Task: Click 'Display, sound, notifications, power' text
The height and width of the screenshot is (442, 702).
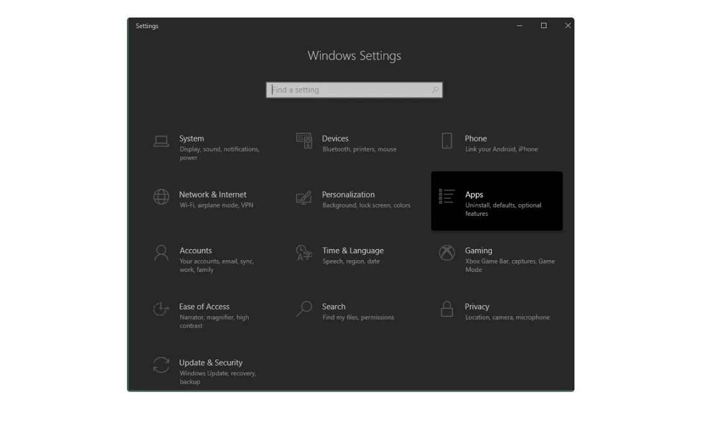Action: (219, 153)
